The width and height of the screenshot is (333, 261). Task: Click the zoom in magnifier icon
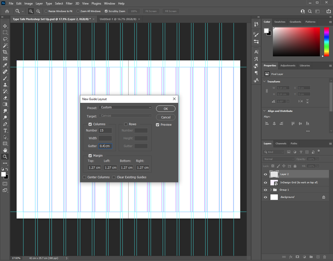(x=31, y=11)
